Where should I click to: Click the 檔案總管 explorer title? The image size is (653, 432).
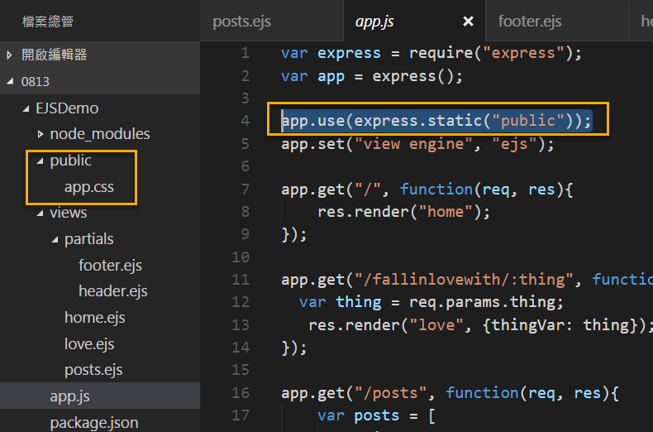click(x=47, y=22)
